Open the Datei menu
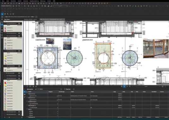The height and width of the screenshot is (120, 169). coord(8,1)
